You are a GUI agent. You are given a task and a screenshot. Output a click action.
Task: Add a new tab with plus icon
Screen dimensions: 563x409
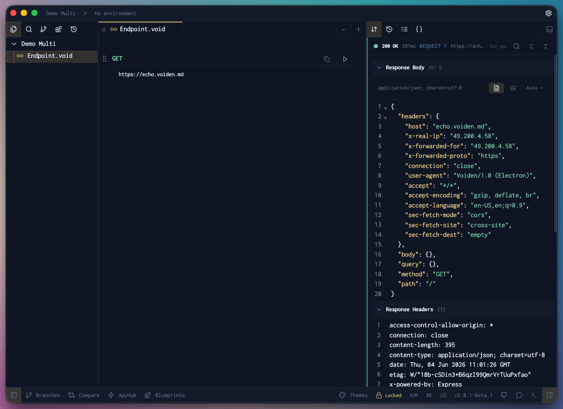(x=359, y=29)
